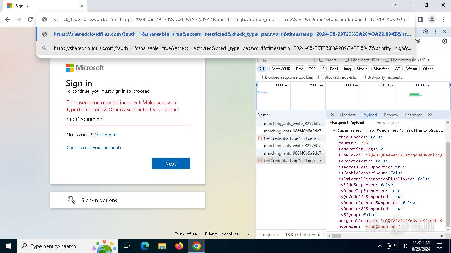Collapse the Request Payload section

[x=331, y=122]
